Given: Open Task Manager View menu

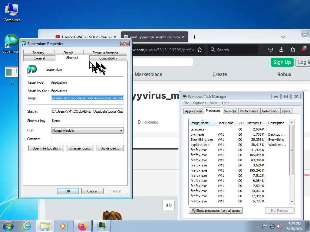Looking at the screenshot, I should (214, 103).
